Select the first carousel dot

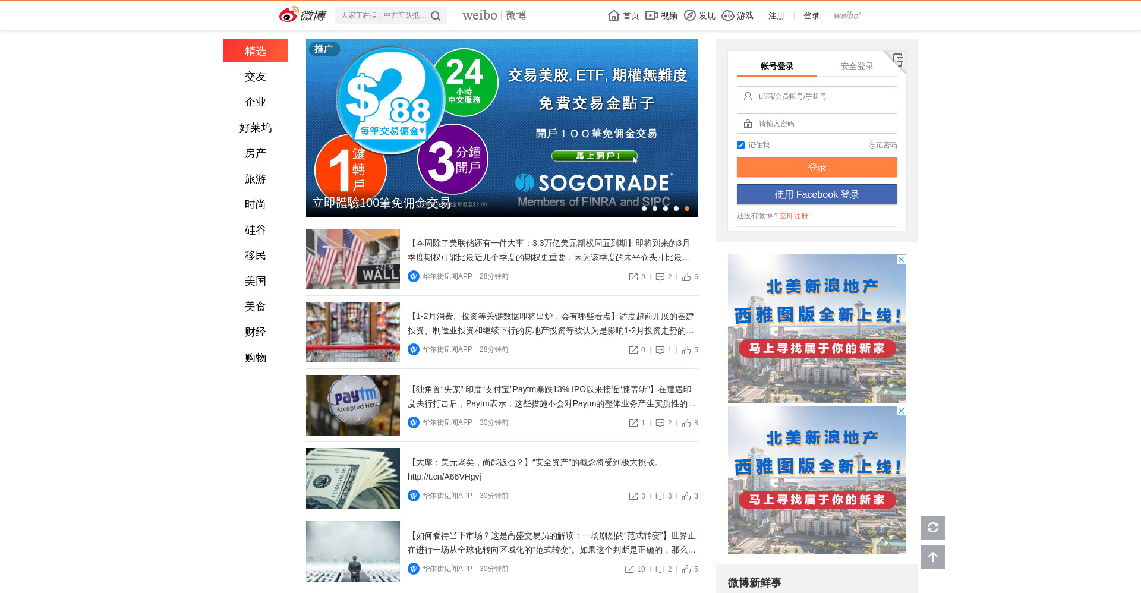(x=644, y=209)
